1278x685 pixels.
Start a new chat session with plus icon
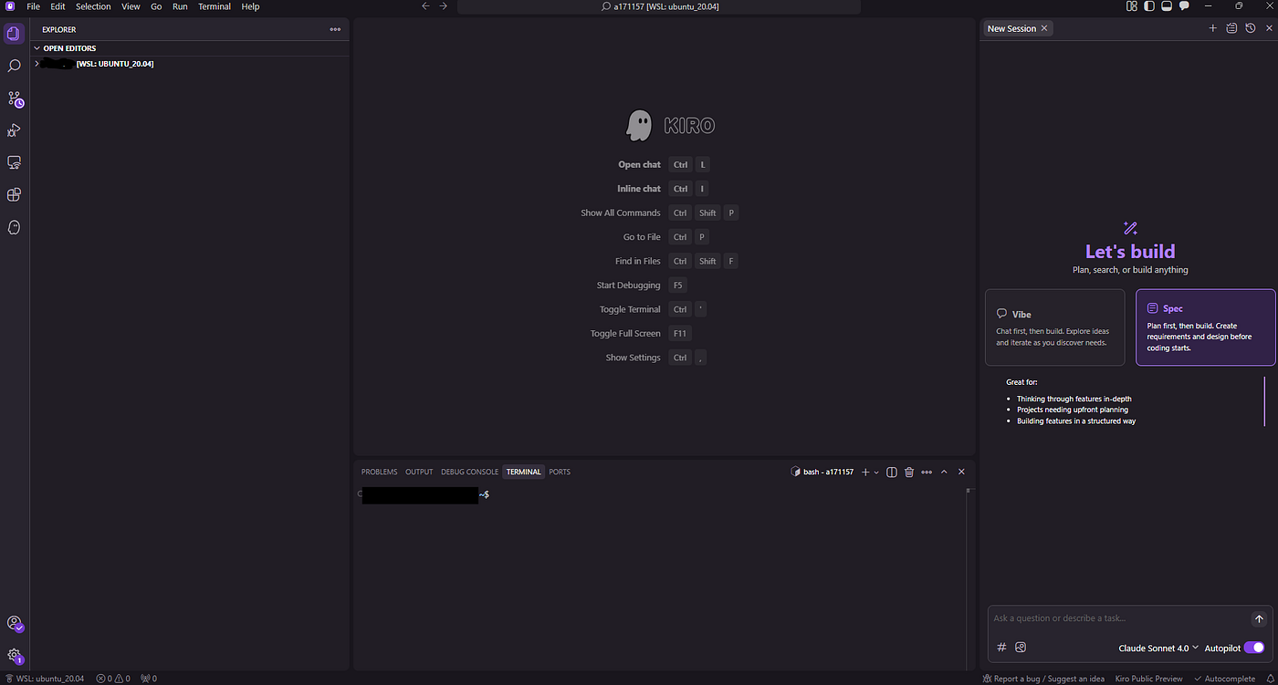[x=1213, y=28]
